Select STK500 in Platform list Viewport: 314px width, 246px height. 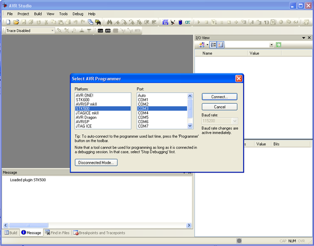click(103, 109)
